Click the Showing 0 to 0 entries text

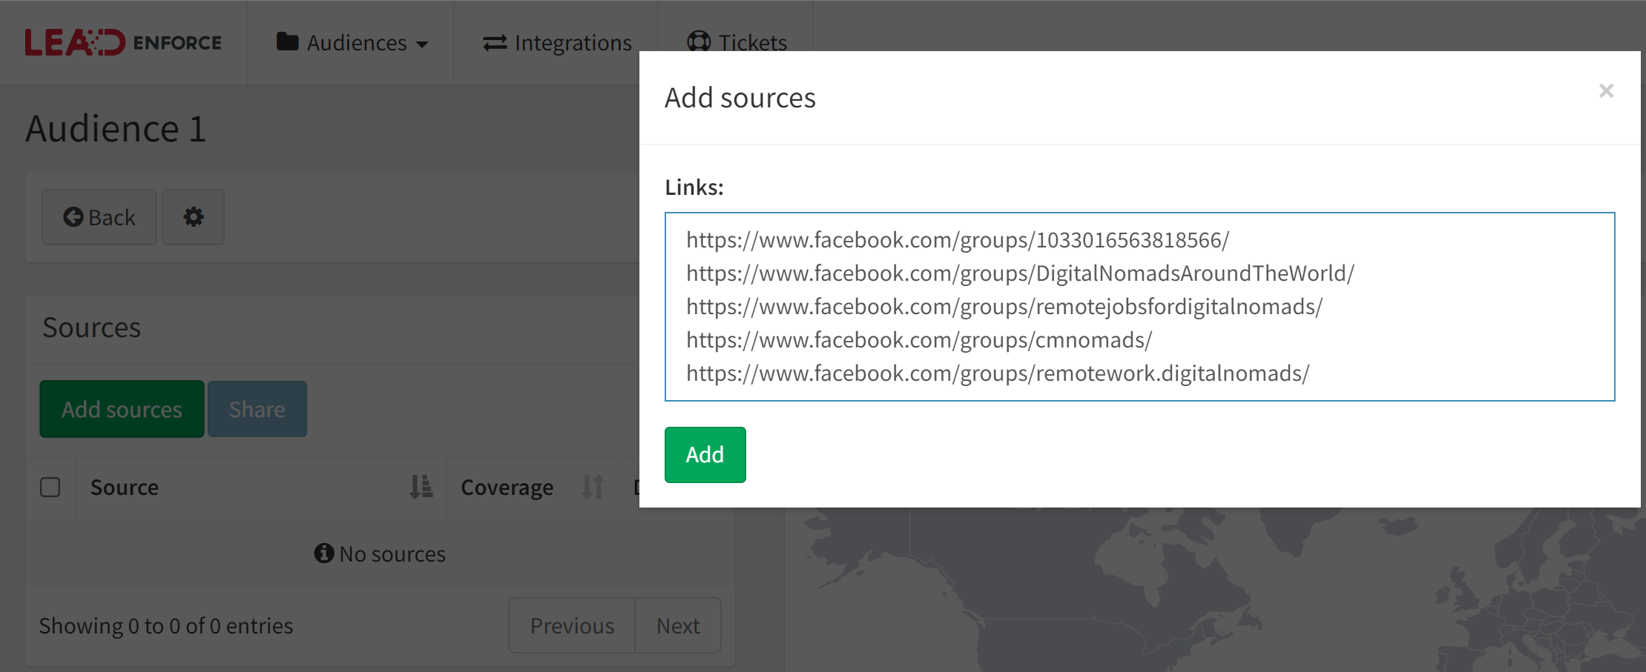click(166, 626)
